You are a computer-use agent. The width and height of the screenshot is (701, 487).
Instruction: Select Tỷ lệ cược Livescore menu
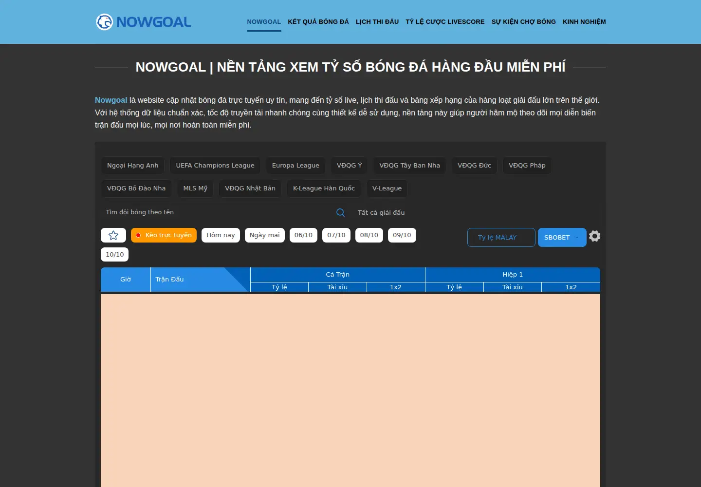[x=445, y=22]
